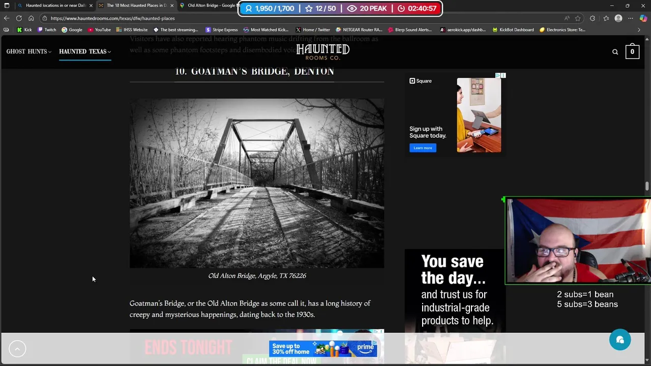Click the '2 subs=1 bean' text

pos(585,294)
